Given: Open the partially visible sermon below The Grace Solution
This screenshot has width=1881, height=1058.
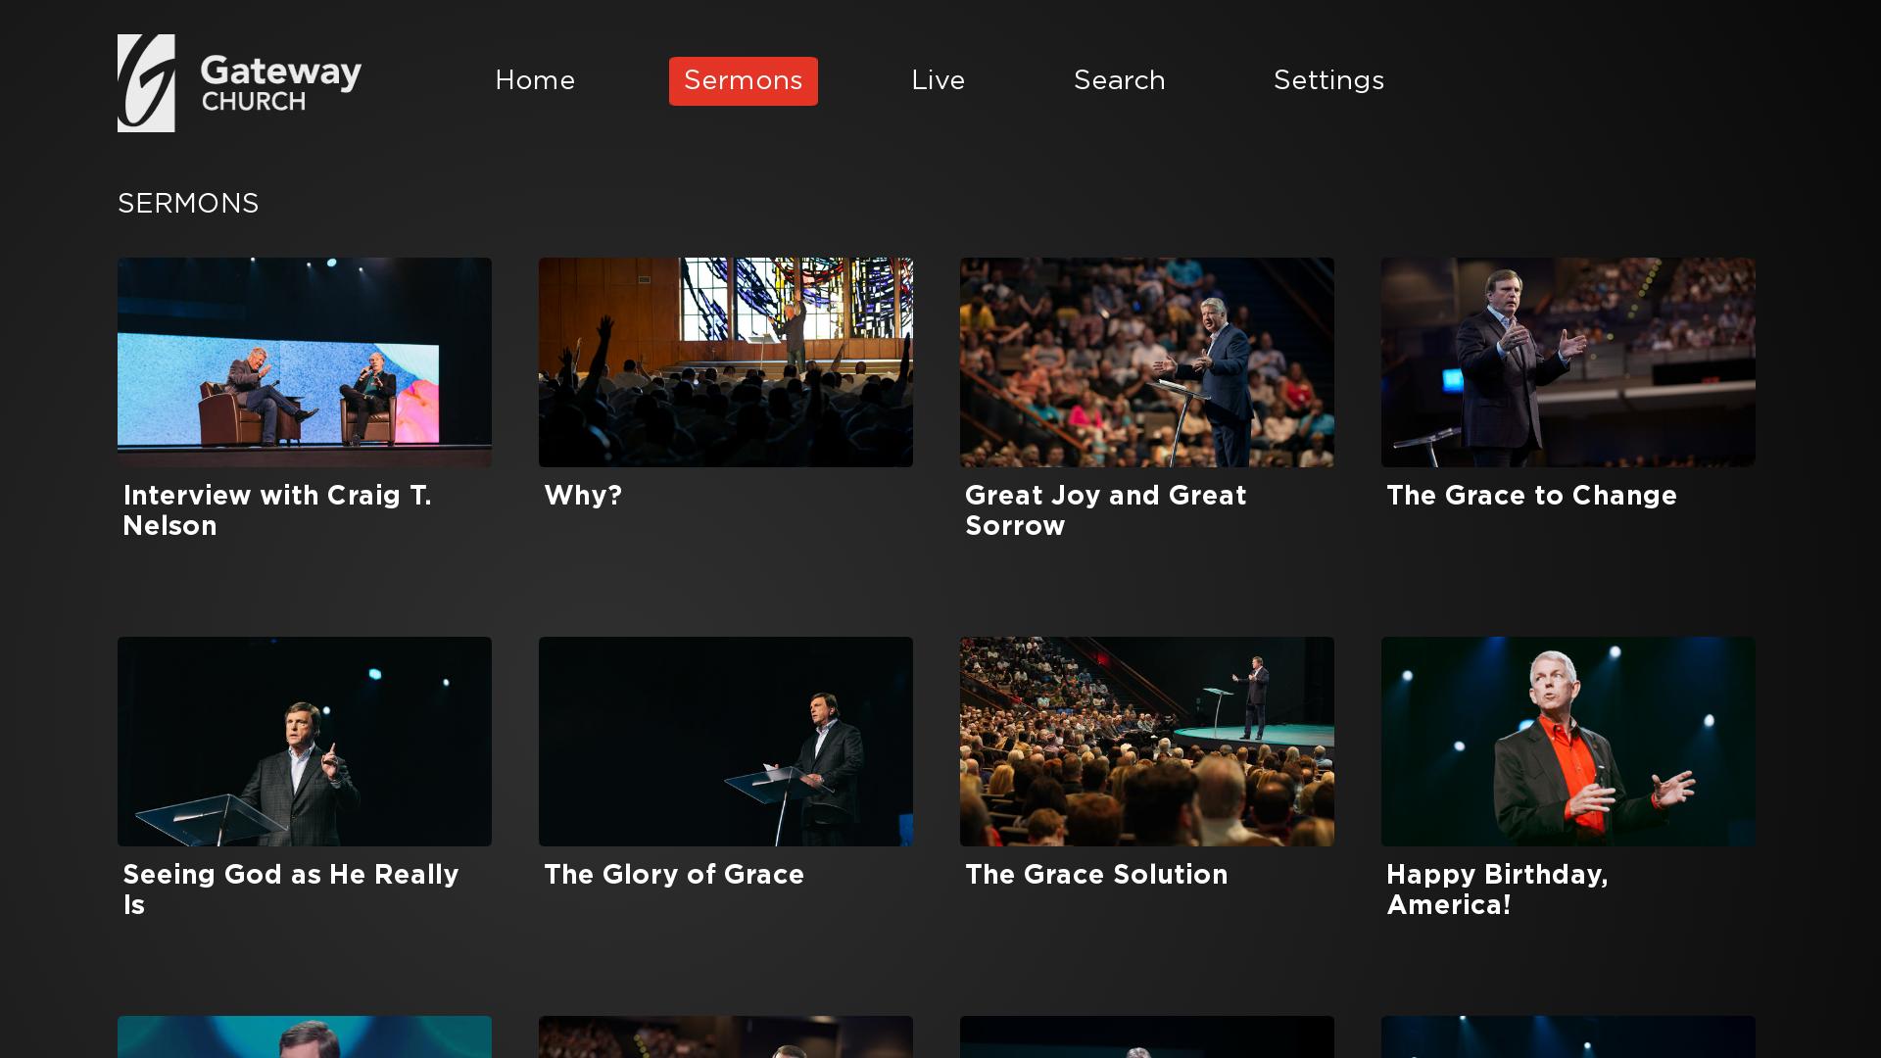Looking at the screenshot, I should click(1146, 1038).
